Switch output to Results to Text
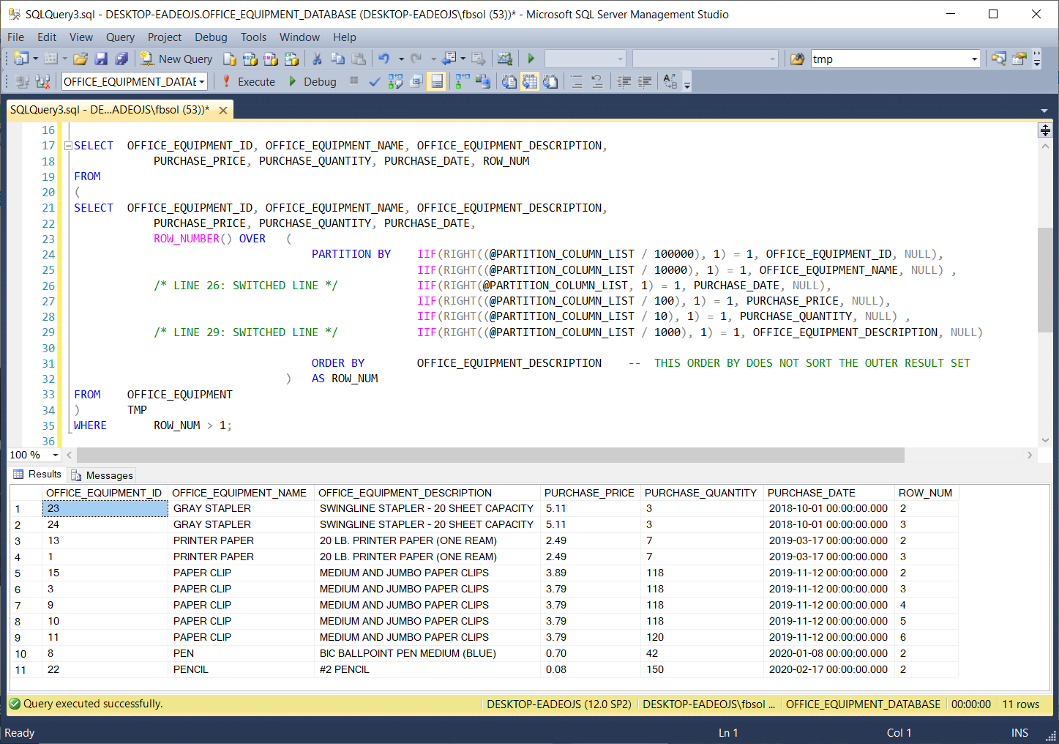 coord(509,82)
